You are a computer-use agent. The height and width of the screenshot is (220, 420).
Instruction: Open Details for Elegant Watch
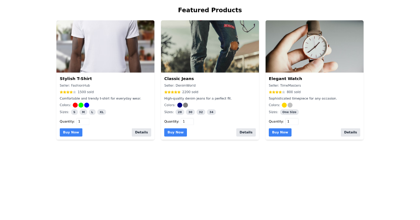[x=350, y=132]
